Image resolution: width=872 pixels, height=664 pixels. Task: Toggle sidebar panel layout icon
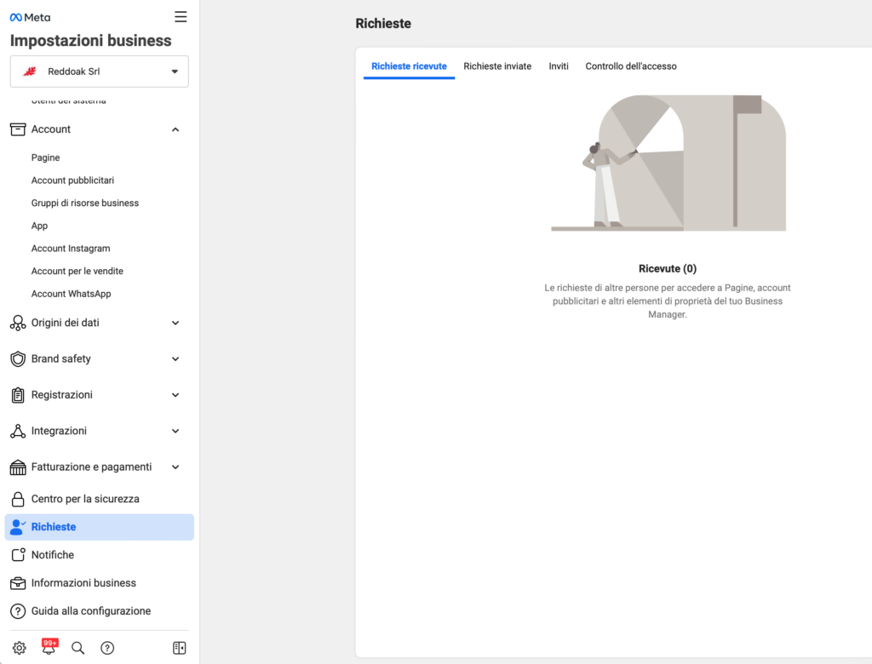(x=179, y=648)
